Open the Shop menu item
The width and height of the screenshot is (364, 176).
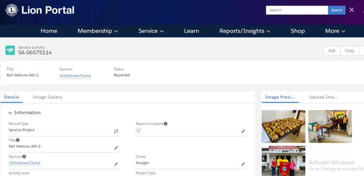pos(298,31)
